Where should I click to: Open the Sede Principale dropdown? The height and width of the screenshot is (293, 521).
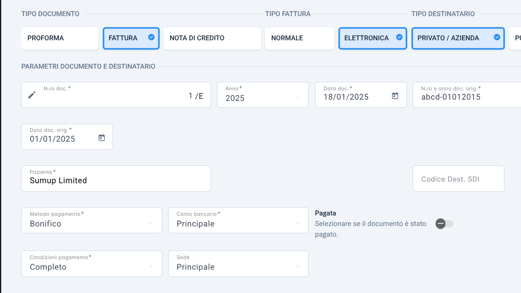click(238, 264)
